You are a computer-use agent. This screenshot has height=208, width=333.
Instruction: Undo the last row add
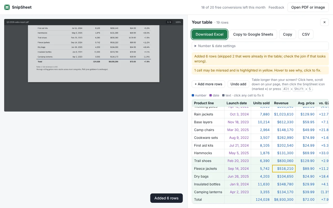click(x=238, y=84)
